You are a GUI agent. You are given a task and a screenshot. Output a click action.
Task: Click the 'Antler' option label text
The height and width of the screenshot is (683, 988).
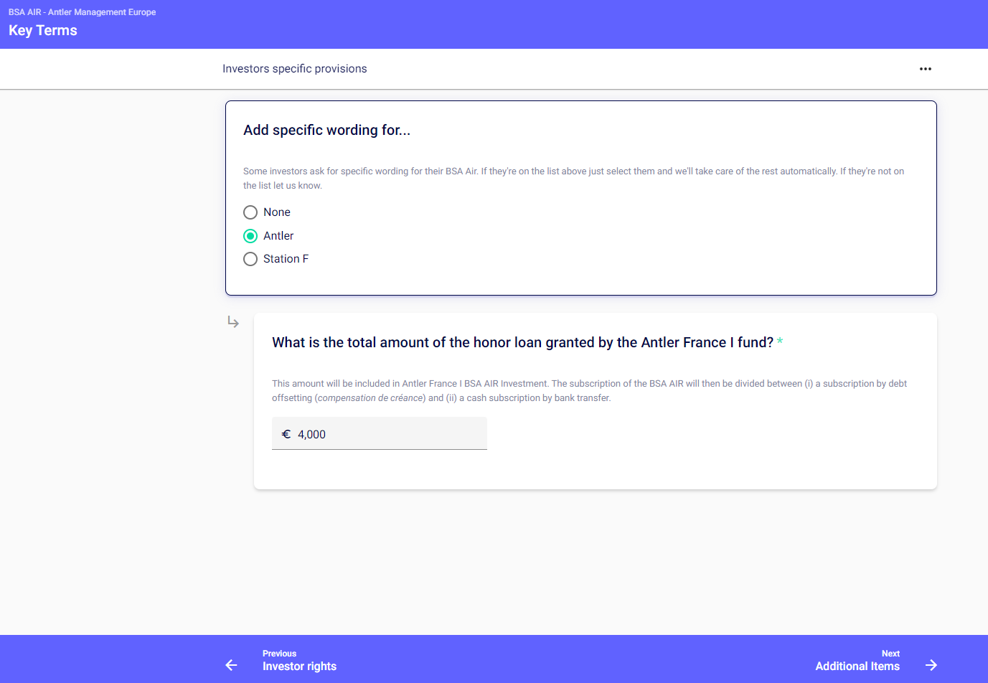(x=278, y=236)
